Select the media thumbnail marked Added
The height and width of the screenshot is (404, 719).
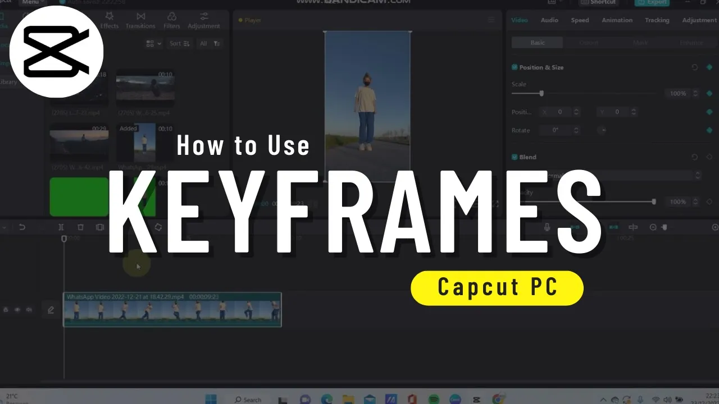[145, 143]
